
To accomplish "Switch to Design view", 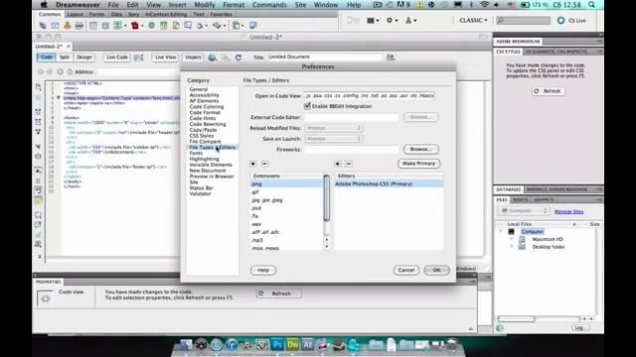I will pos(84,58).
